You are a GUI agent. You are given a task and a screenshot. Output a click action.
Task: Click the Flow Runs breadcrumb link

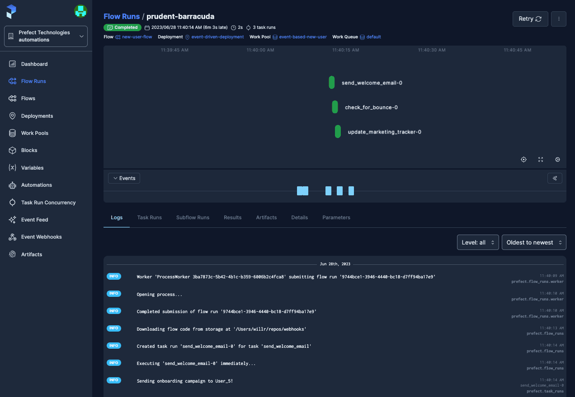[122, 16]
